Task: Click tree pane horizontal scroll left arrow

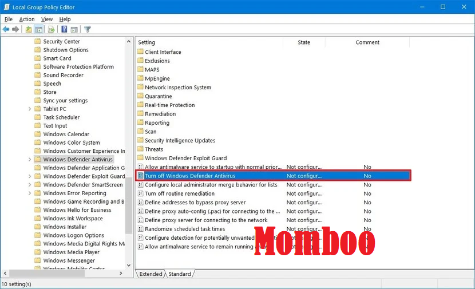Action: tap(5, 273)
